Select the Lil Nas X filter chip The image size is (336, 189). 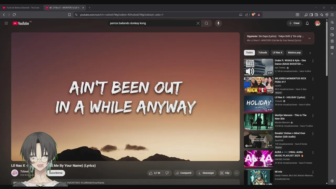277,52
